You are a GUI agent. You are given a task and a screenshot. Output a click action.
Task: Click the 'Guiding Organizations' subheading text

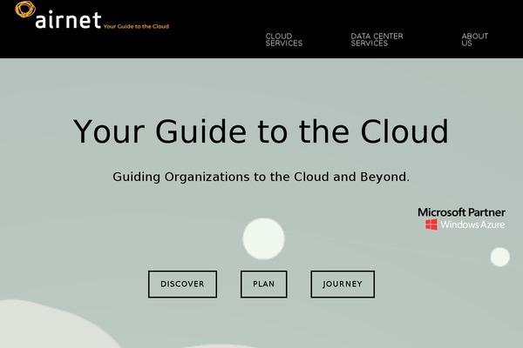pos(261,177)
